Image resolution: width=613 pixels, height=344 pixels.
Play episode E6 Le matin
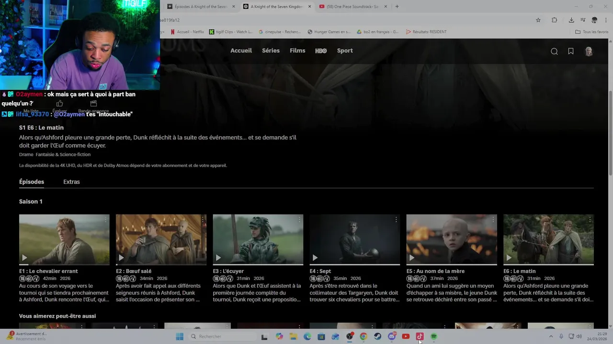coord(509,258)
